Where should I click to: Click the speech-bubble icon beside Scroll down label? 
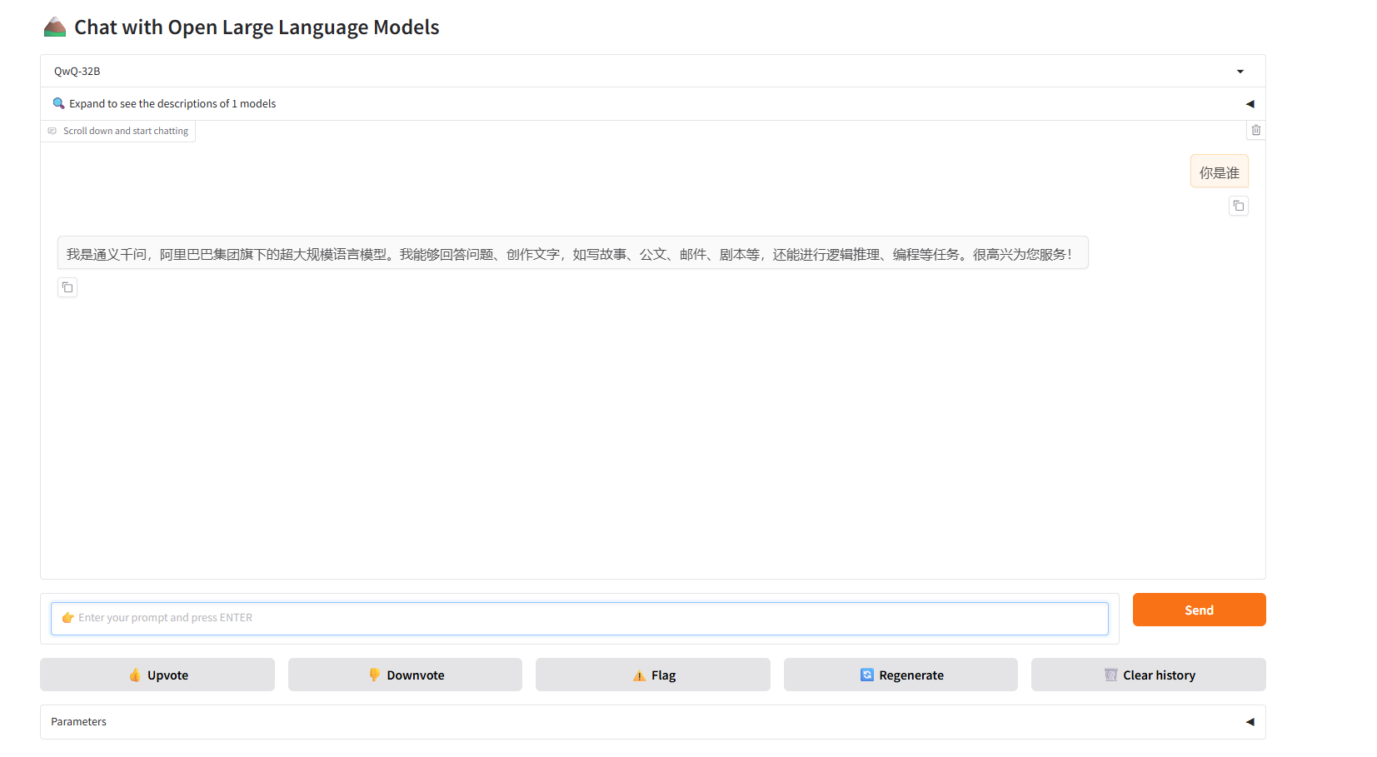52,131
